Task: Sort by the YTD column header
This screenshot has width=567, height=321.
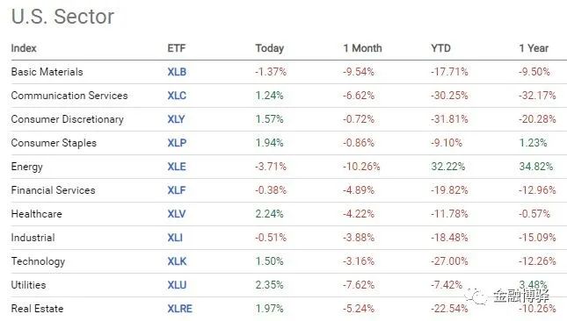Action: [440, 48]
